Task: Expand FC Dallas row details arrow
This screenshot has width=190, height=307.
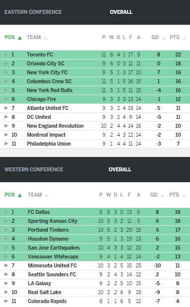Action: [6, 212]
